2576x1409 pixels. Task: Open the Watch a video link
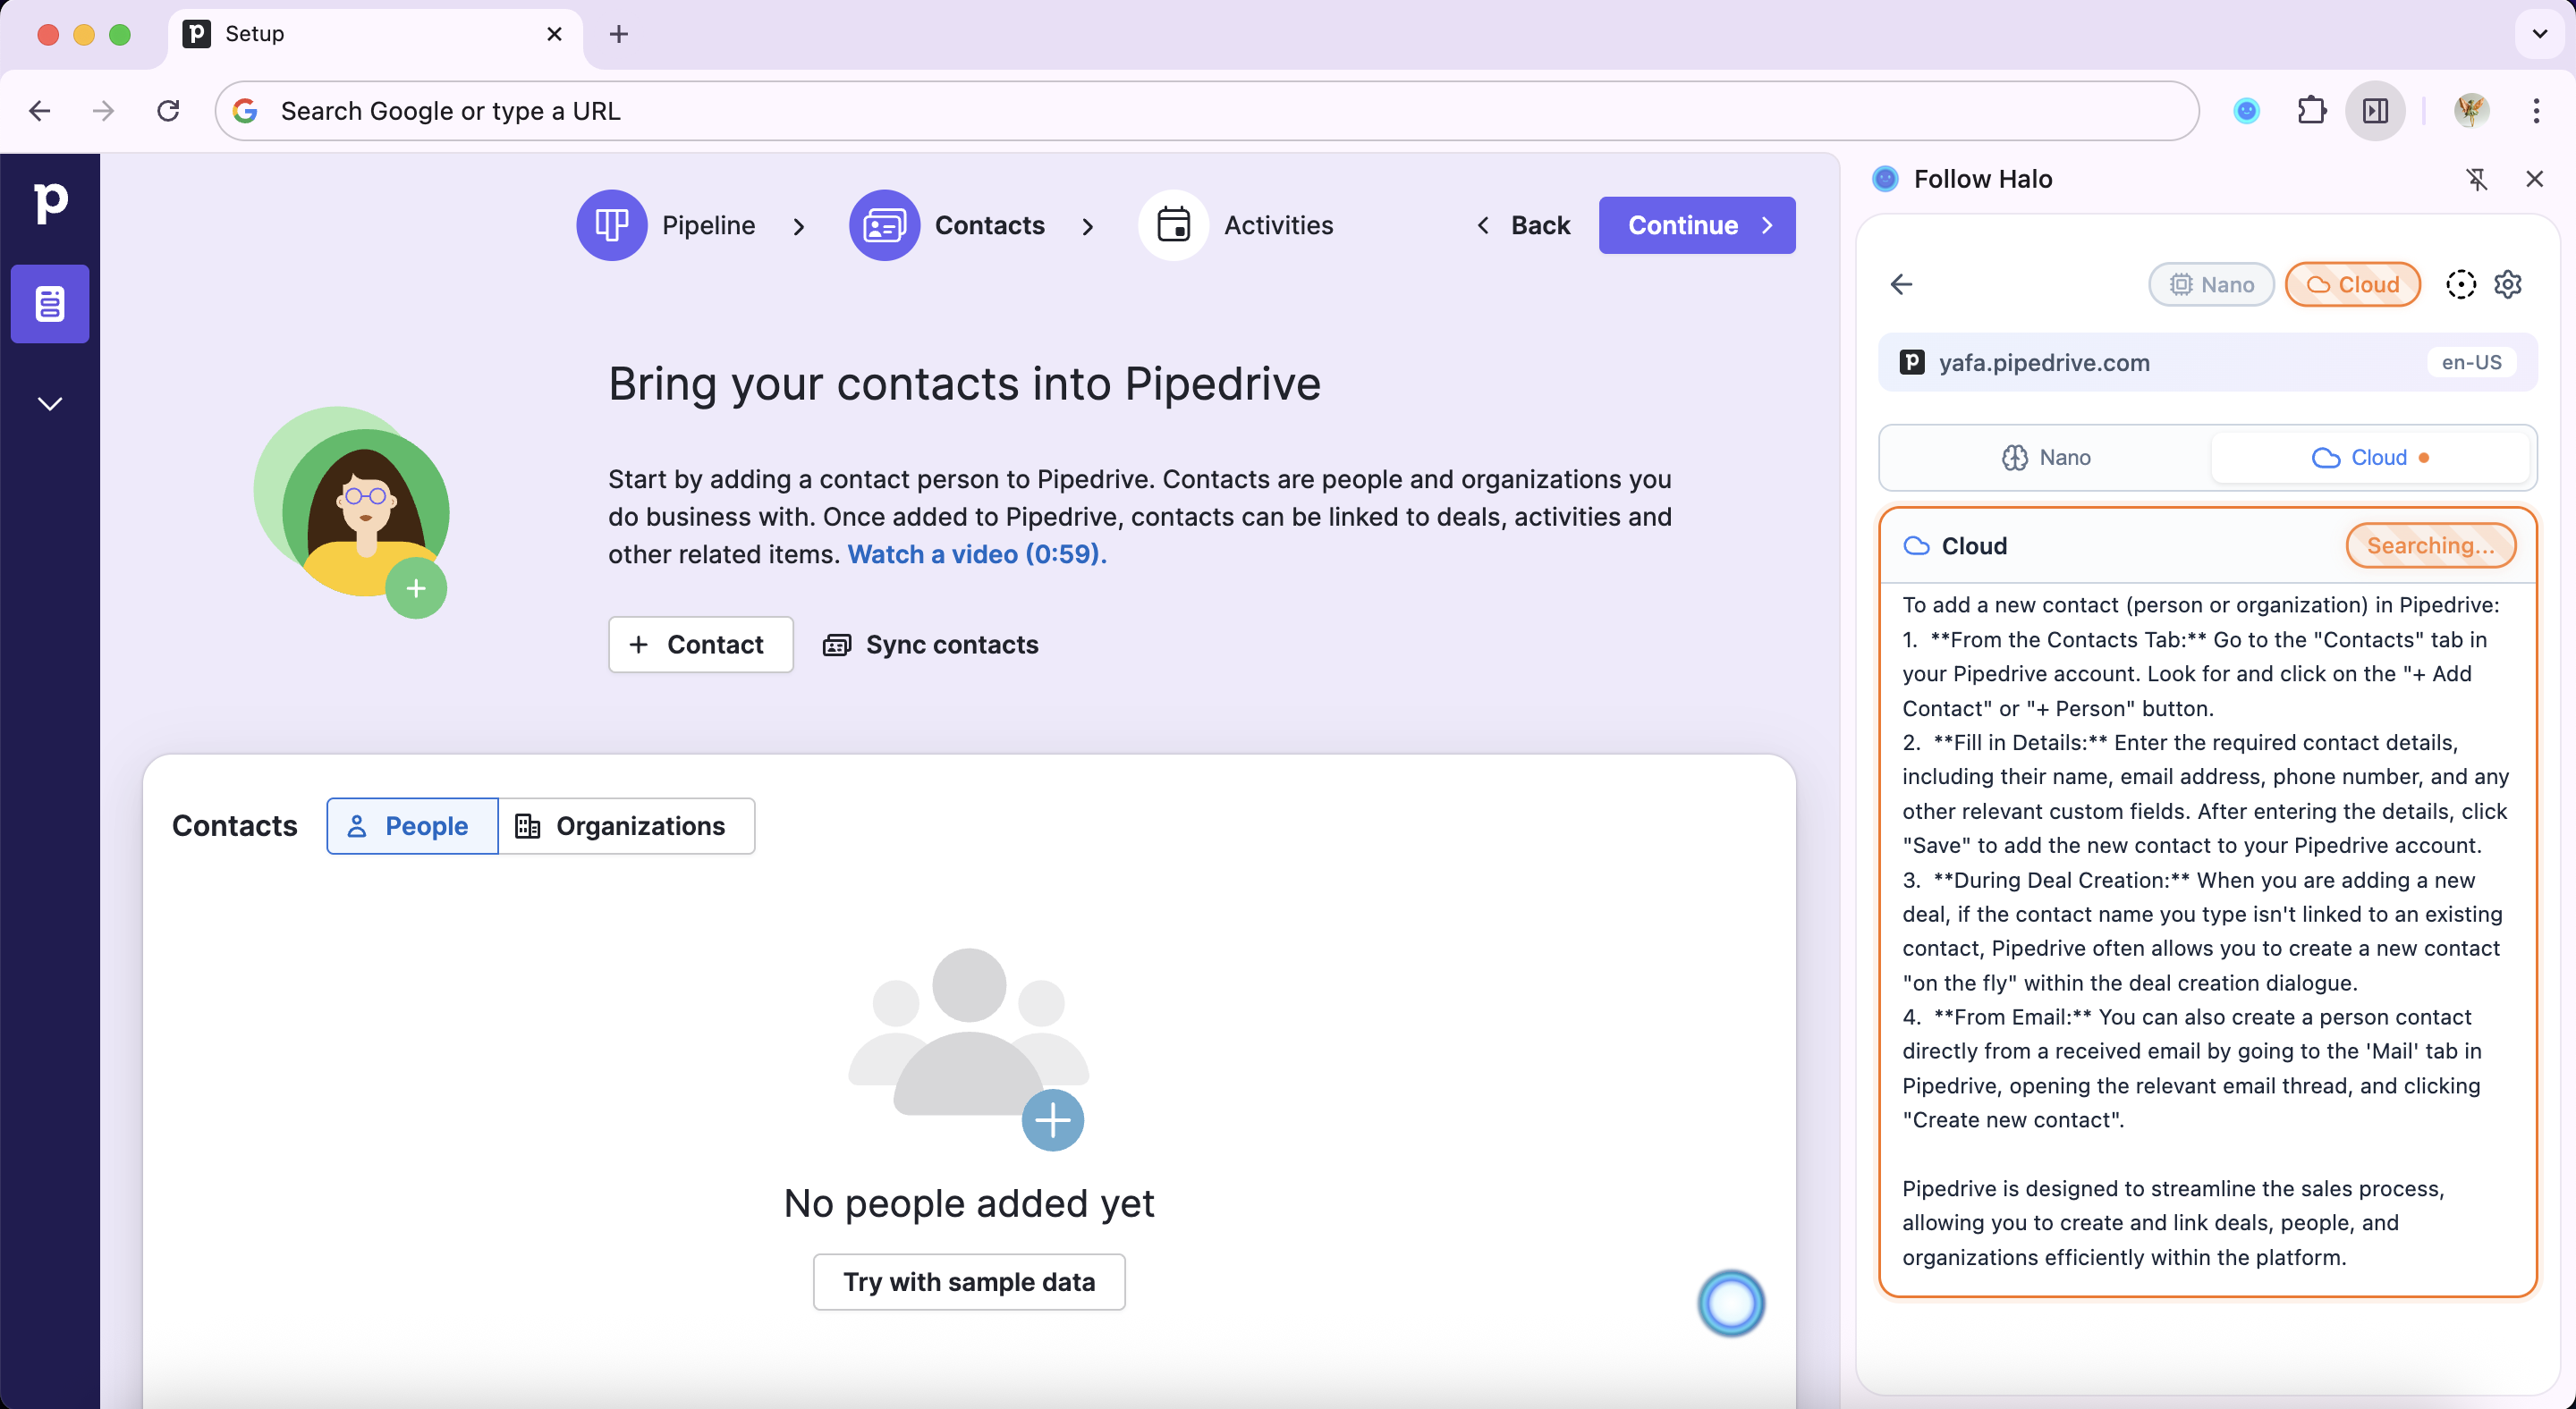point(976,553)
